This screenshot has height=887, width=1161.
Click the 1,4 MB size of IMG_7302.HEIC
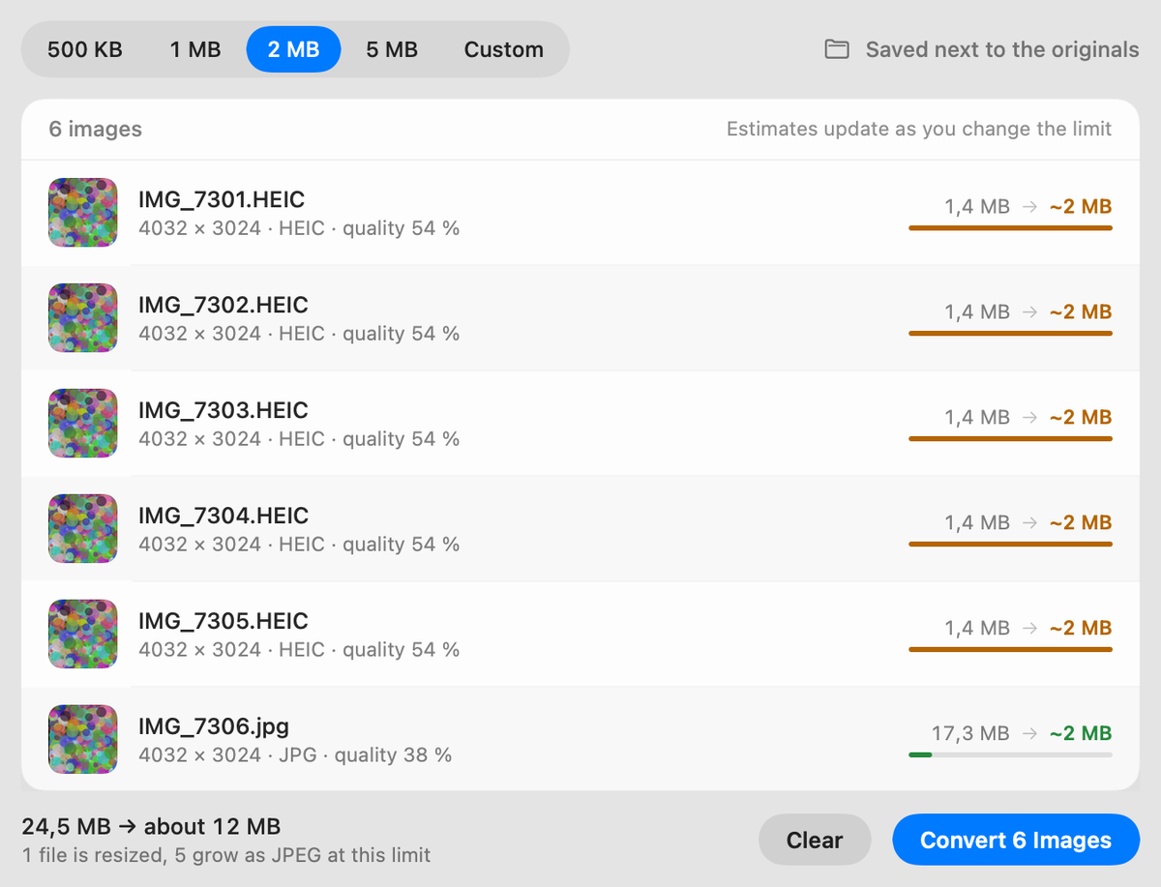click(977, 311)
